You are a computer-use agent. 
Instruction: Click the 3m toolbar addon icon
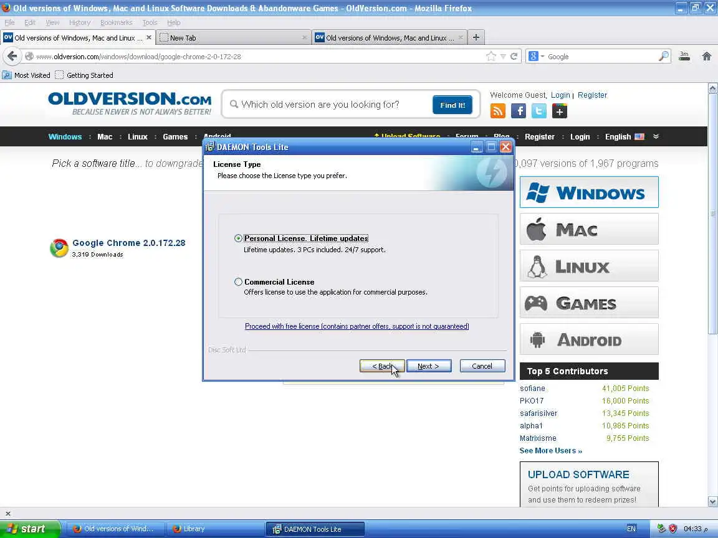(684, 56)
